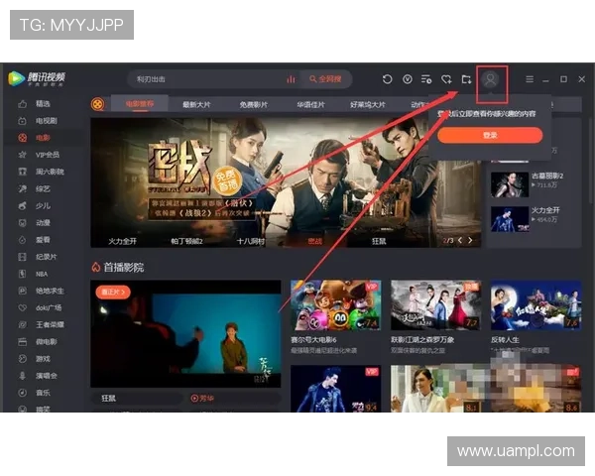Go to the next banner page arrow
Viewport: 595px width, 476px height.
[x=470, y=240]
